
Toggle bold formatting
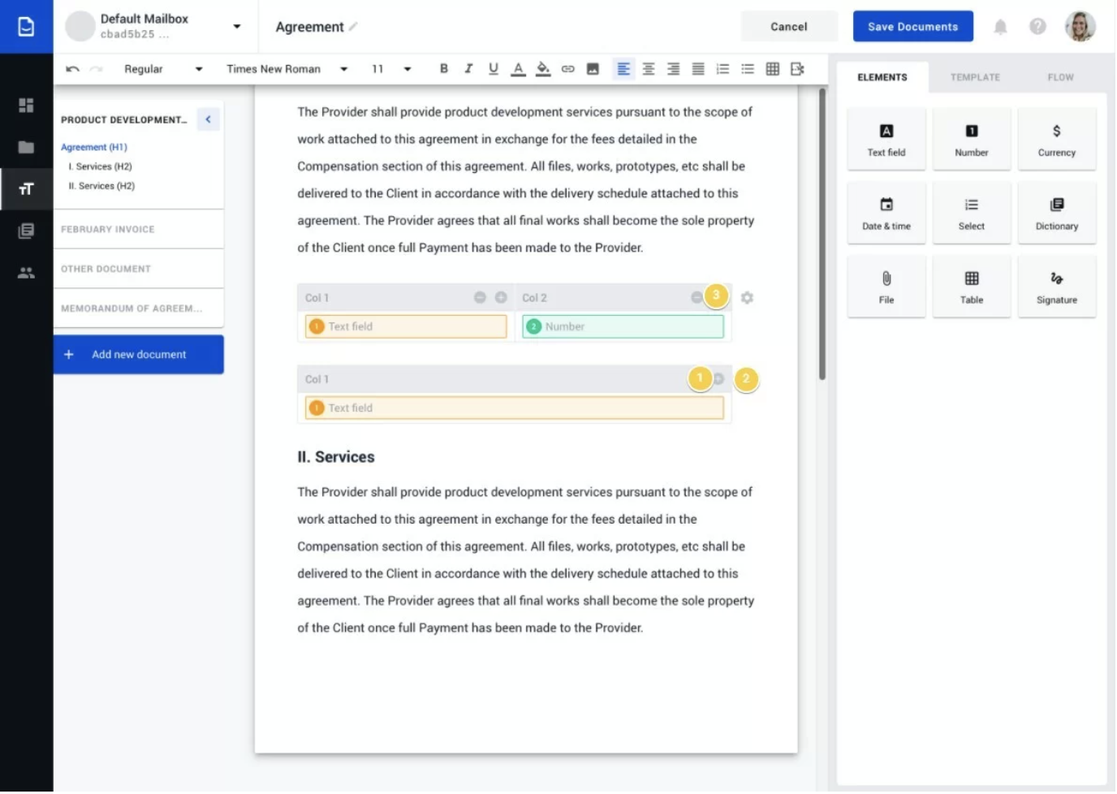tap(443, 69)
